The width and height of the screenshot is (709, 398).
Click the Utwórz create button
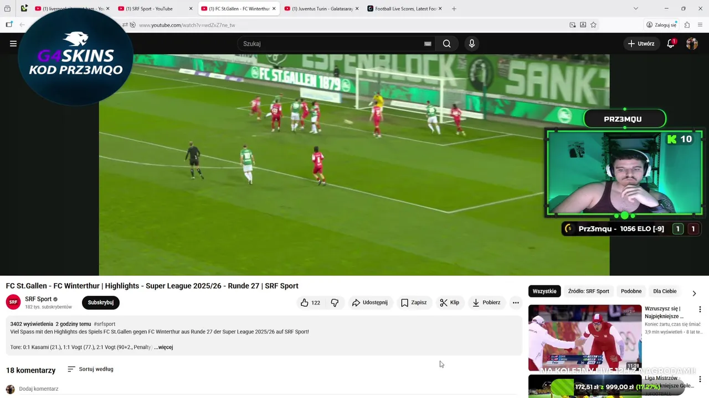coord(641,44)
